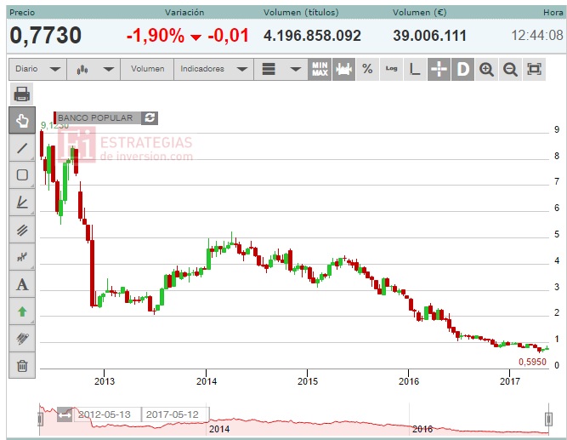The width and height of the screenshot is (567, 440).
Task: Click the 2014 marker in navigator
Action: (219, 429)
